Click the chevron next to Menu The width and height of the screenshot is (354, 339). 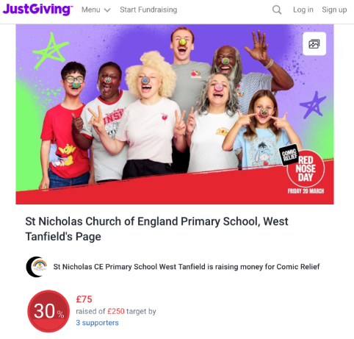107,10
